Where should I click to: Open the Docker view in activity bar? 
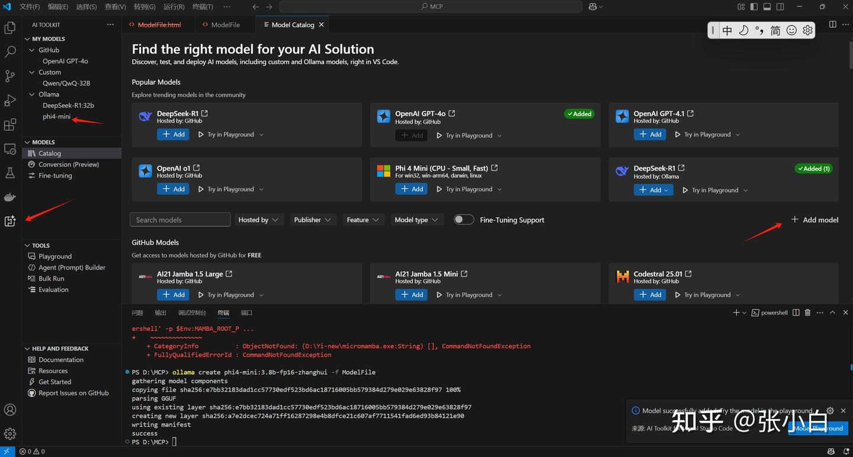[10, 197]
